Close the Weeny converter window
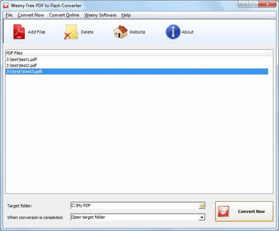Image resolution: width=279 pixels, height=231 pixels. [x=267, y=4]
